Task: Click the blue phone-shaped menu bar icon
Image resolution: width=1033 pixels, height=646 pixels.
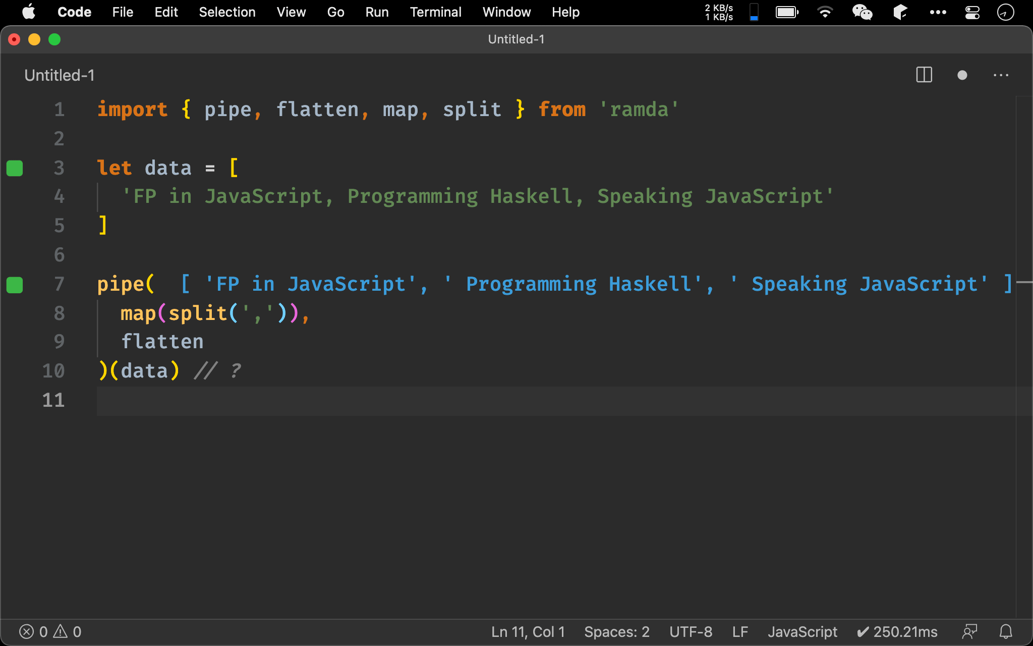Action: pos(754,12)
